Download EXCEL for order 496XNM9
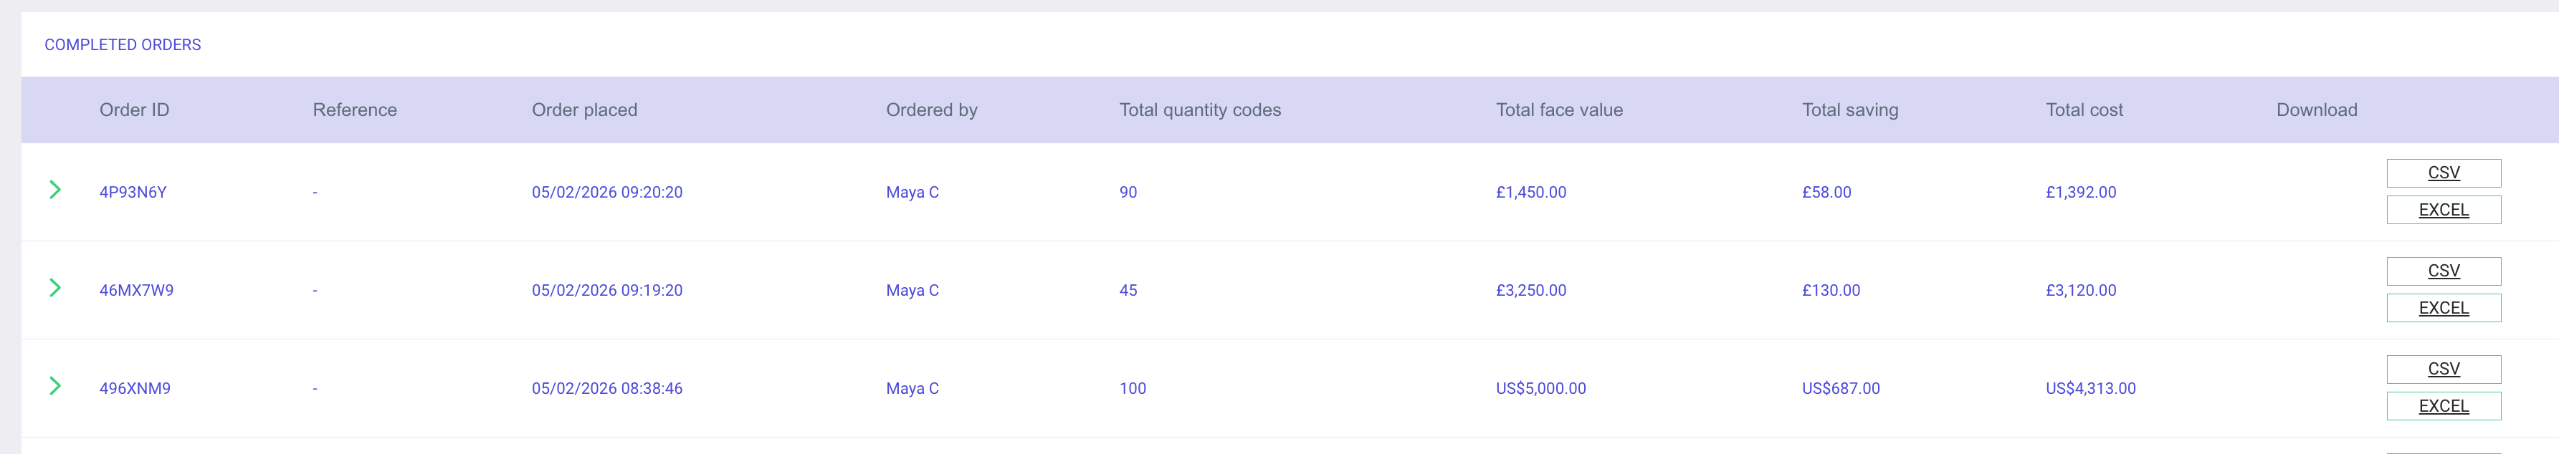 click(2443, 406)
